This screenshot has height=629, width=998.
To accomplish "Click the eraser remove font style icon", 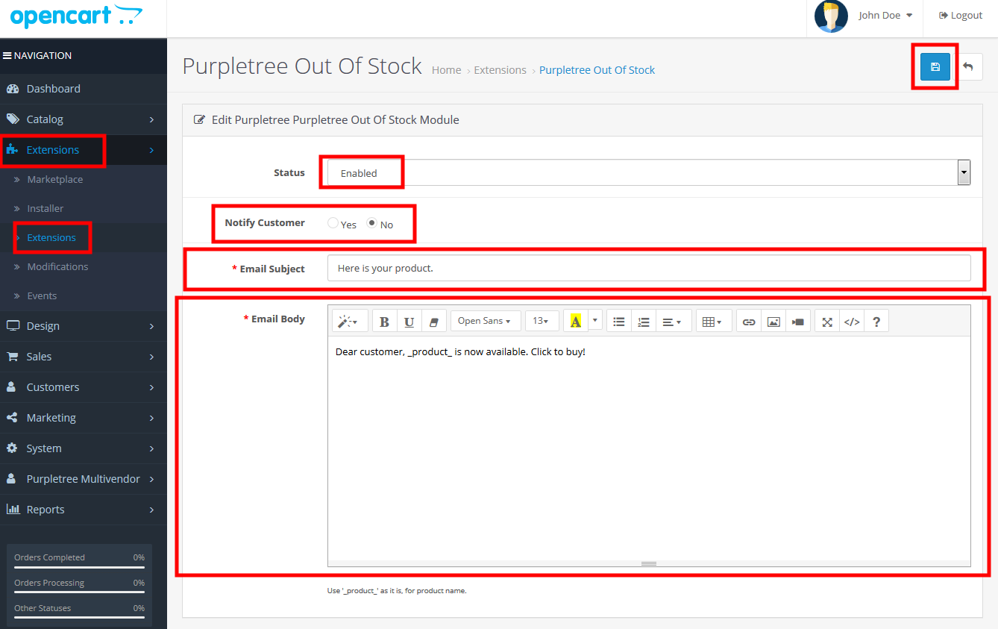I will 434,322.
